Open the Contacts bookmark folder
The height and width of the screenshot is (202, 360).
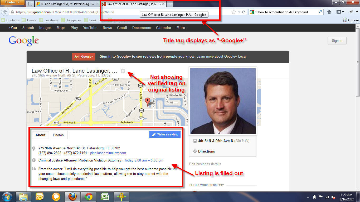pos(10,20)
